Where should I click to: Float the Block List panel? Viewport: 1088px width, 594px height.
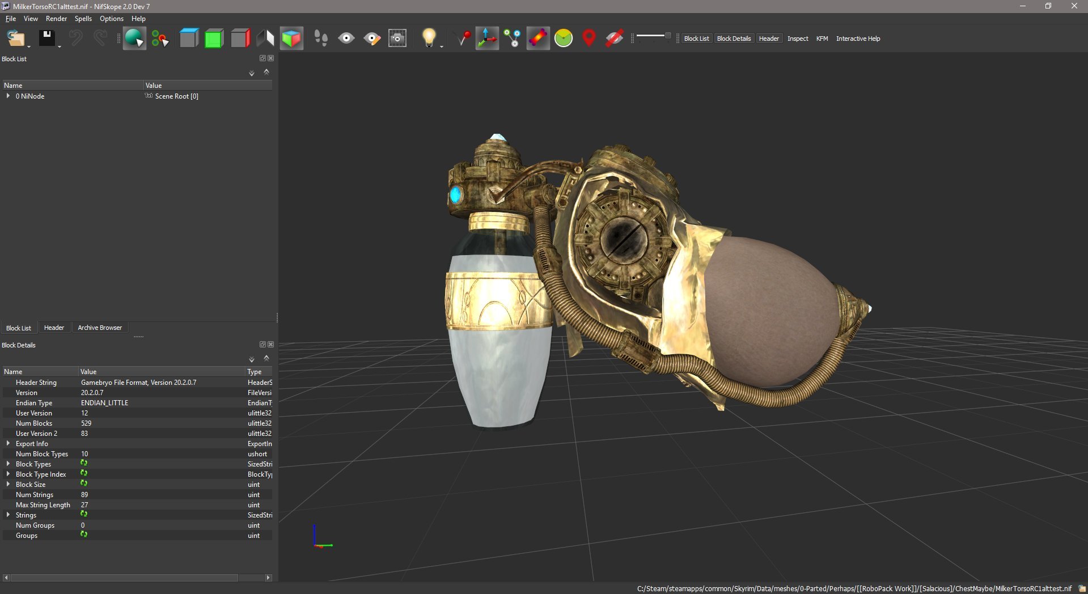(263, 58)
